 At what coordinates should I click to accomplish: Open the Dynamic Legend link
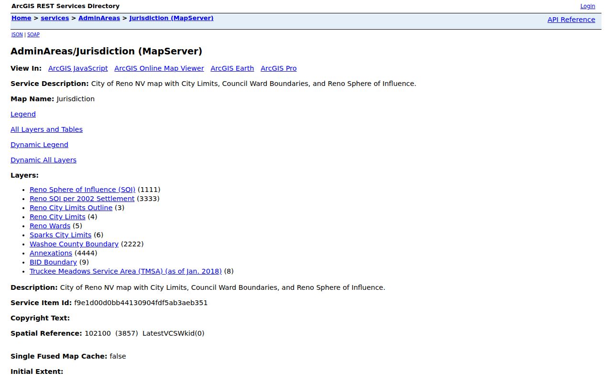[x=39, y=145]
